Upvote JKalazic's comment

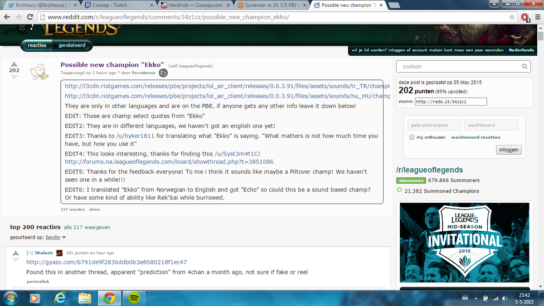pyautogui.click(x=16, y=253)
